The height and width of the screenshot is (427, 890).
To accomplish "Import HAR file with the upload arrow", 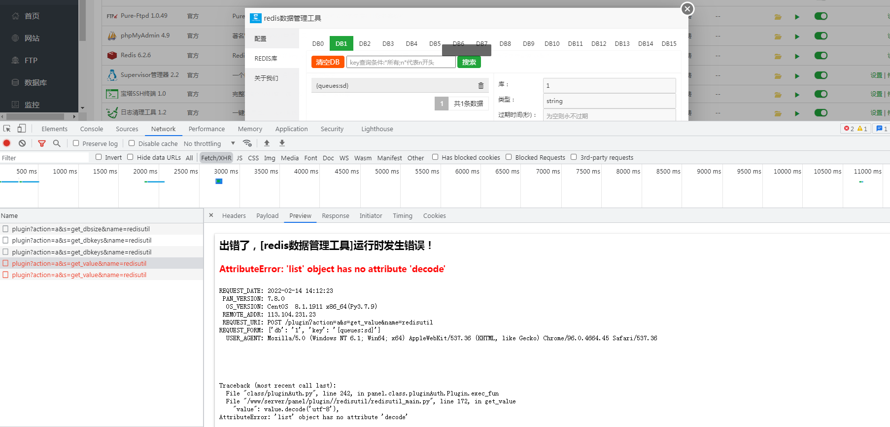I will (x=267, y=143).
